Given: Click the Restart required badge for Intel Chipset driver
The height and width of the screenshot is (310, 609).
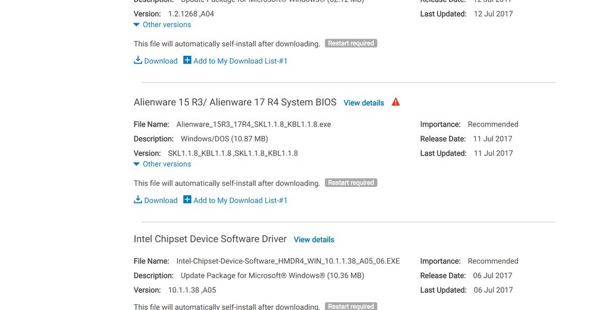Looking at the screenshot, I should click(351, 306).
